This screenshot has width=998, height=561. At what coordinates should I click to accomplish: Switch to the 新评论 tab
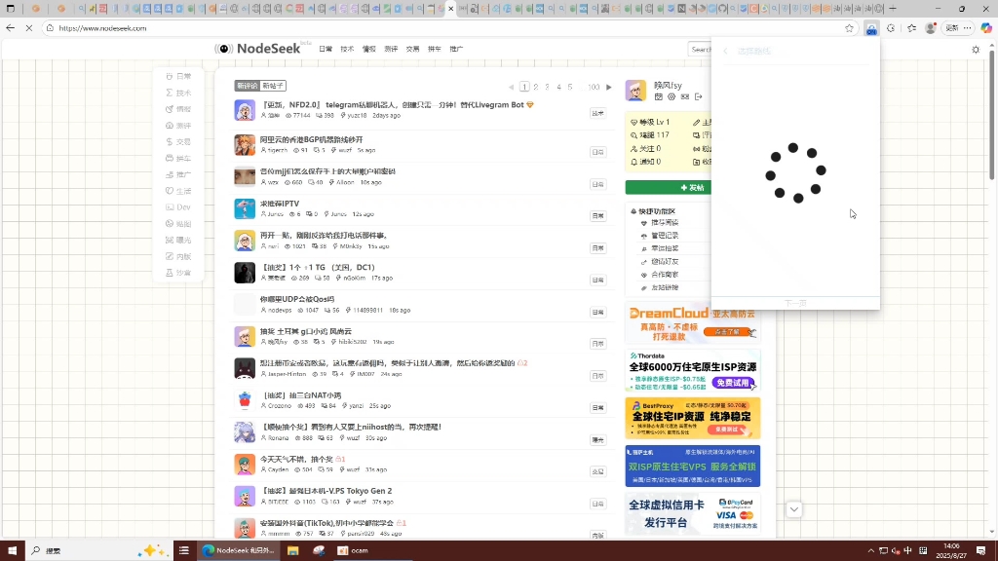coord(247,86)
